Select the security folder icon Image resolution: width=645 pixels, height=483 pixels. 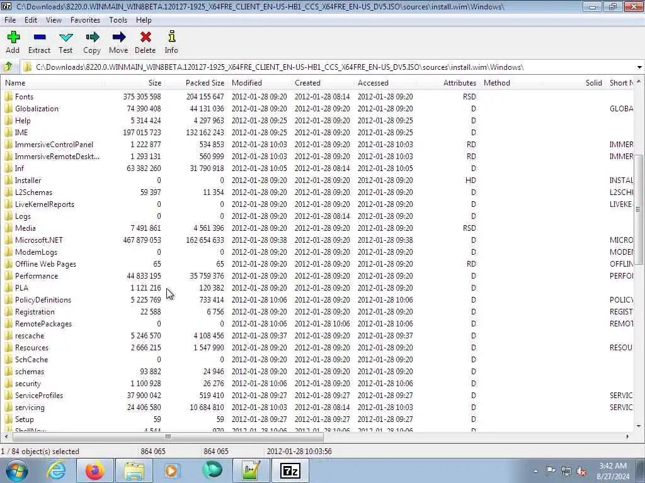click(8, 383)
